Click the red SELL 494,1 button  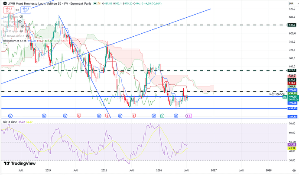point(9,10)
